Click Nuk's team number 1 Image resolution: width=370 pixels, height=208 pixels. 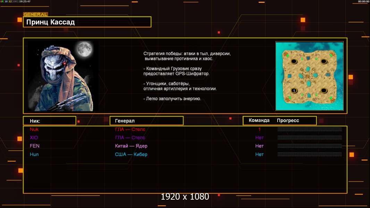click(x=259, y=129)
